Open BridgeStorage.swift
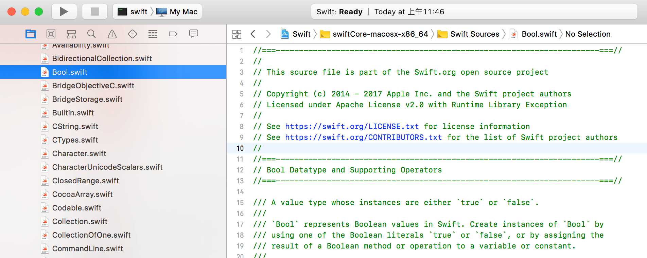This screenshot has width=647, height=258. 113,99
